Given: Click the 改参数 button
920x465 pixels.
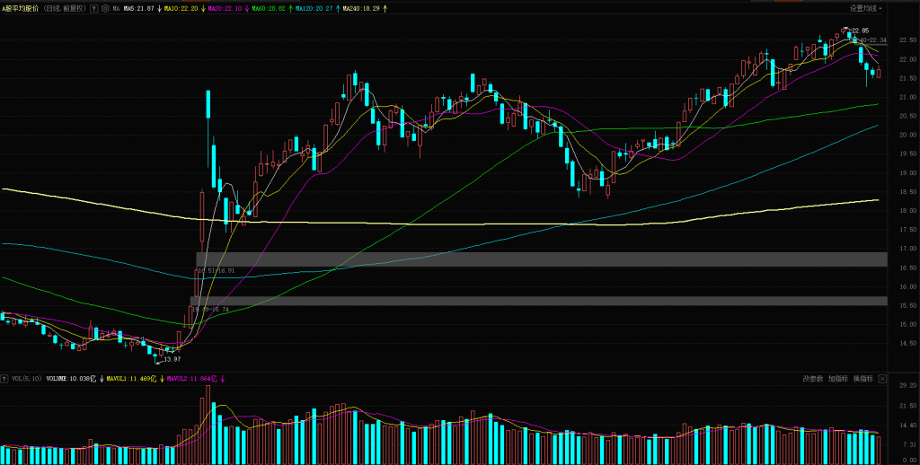Looking at the screenshot, I should [x=813, y=379].
